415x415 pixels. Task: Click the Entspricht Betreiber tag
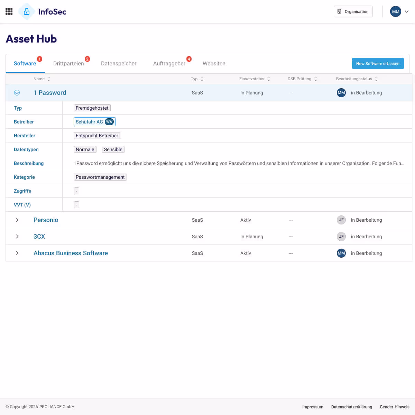click(97, 136)
